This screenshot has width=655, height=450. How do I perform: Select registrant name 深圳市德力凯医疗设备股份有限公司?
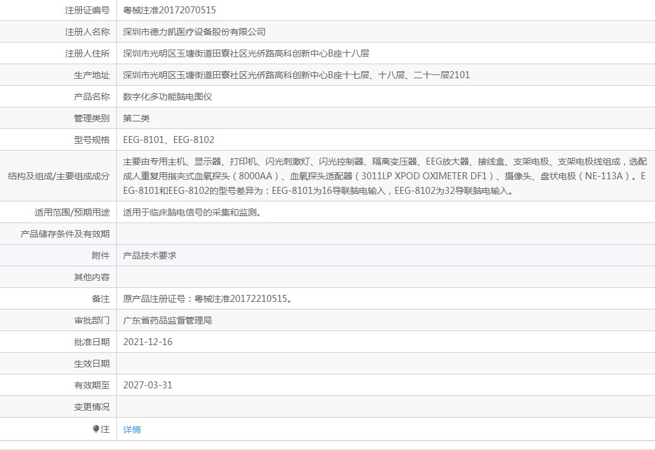(x=194, y=32)
